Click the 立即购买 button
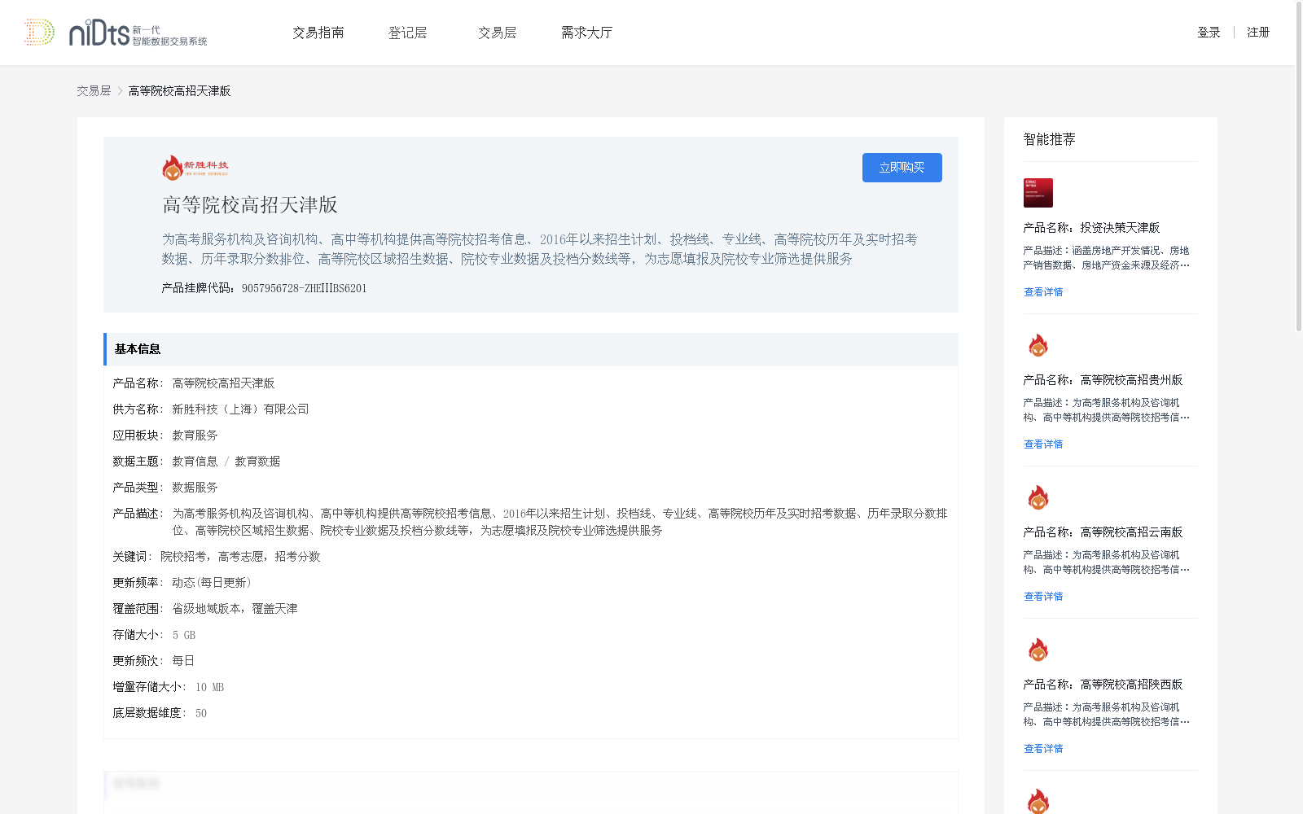 (902, 168)
